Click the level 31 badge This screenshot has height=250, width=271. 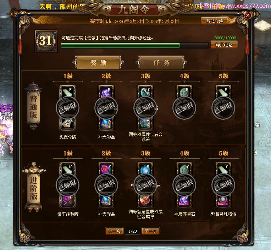46,41
